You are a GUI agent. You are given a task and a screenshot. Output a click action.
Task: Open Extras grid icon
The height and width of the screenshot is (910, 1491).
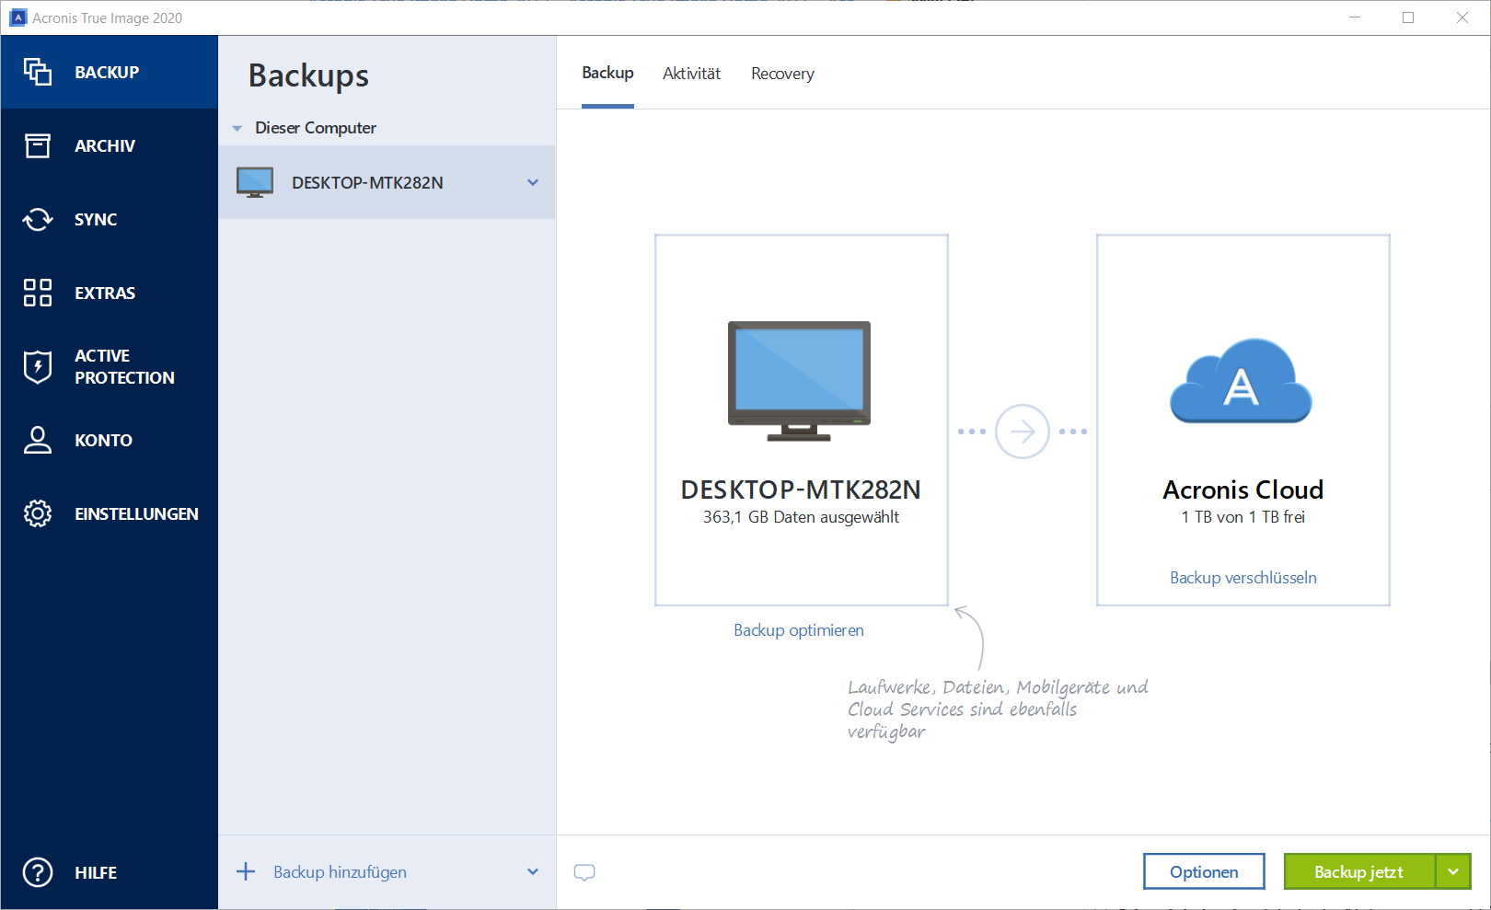click(38, 293)
